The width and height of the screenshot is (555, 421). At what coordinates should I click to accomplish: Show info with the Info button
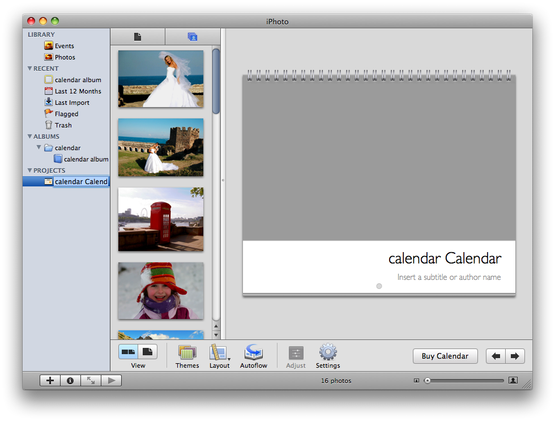coord(70,381)
